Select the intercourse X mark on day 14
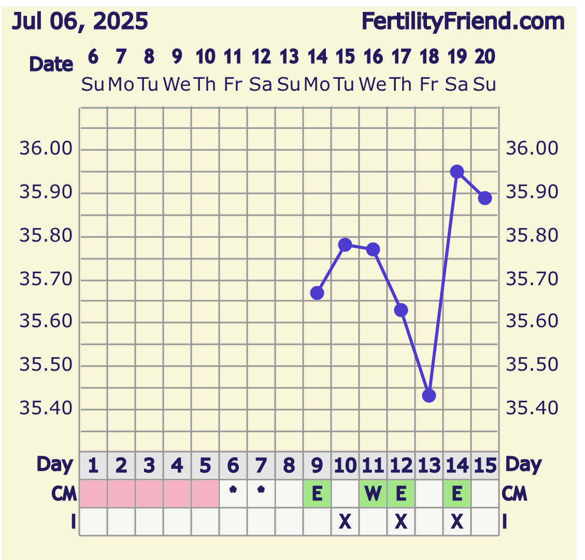Screen dimensions: 585x560 coord(456,522)
